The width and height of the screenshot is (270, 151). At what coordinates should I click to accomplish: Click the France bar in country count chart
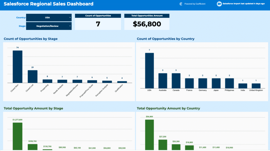[189, 83]
